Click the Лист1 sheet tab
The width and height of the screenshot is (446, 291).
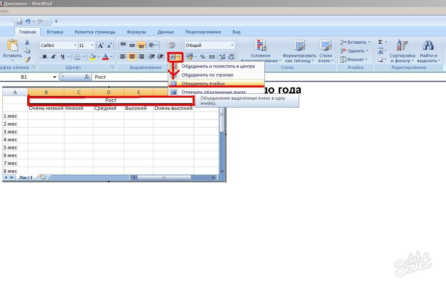pos(26,178)
